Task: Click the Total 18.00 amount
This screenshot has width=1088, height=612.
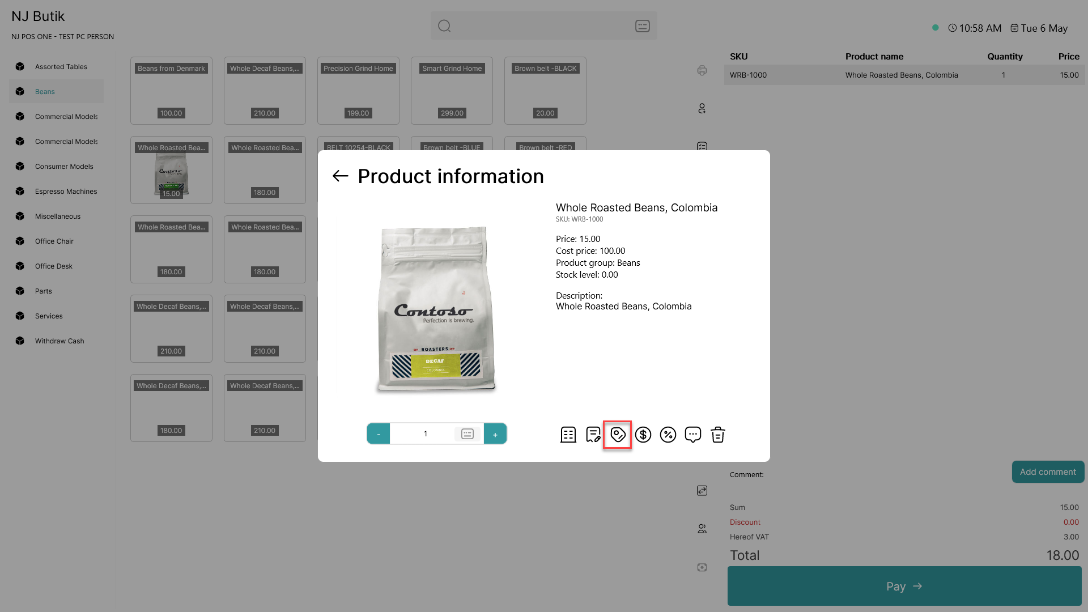Action: 1062,555
